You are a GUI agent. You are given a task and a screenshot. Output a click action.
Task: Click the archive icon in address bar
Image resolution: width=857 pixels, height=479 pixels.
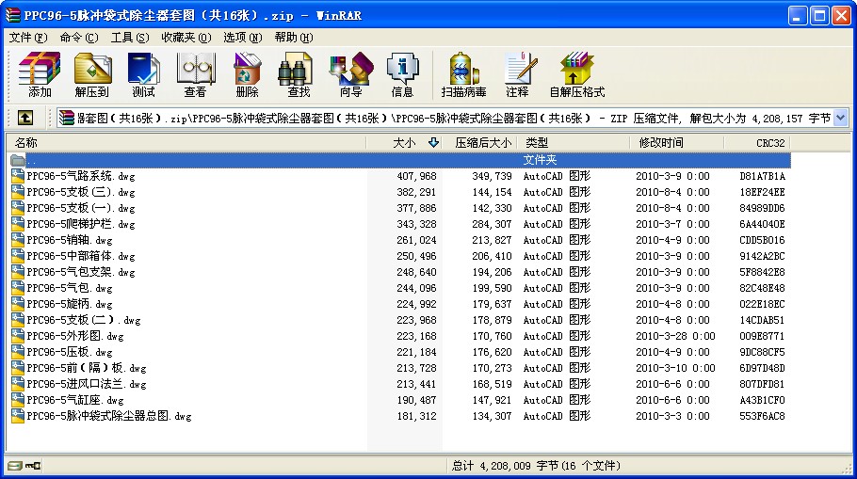tap(67, 118)
